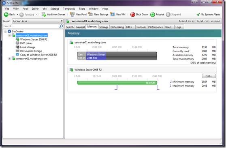Collapse the XenCenter tree root
Screen dimensions: 226x148
click(x=5, y=32)
